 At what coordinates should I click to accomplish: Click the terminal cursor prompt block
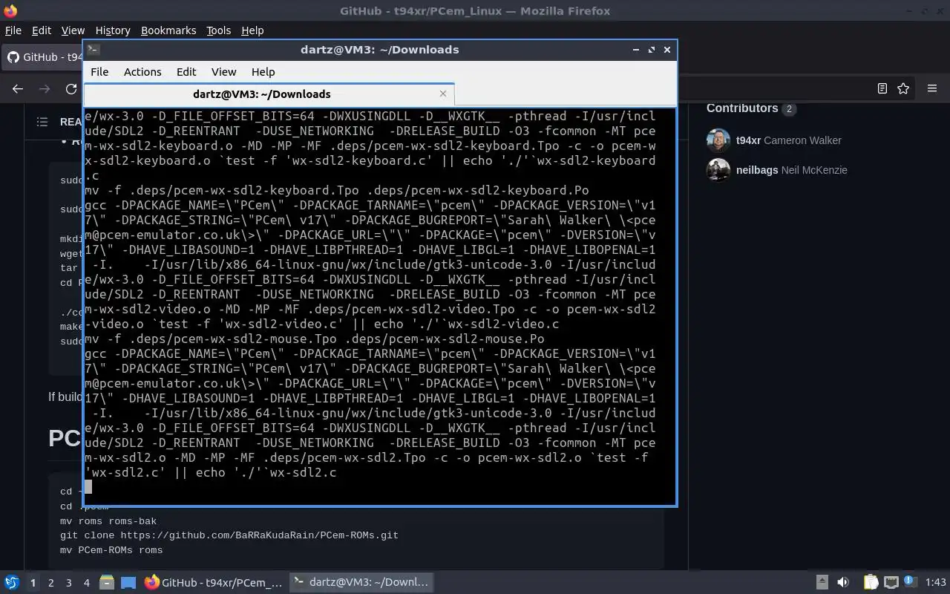tap(88, 487)
